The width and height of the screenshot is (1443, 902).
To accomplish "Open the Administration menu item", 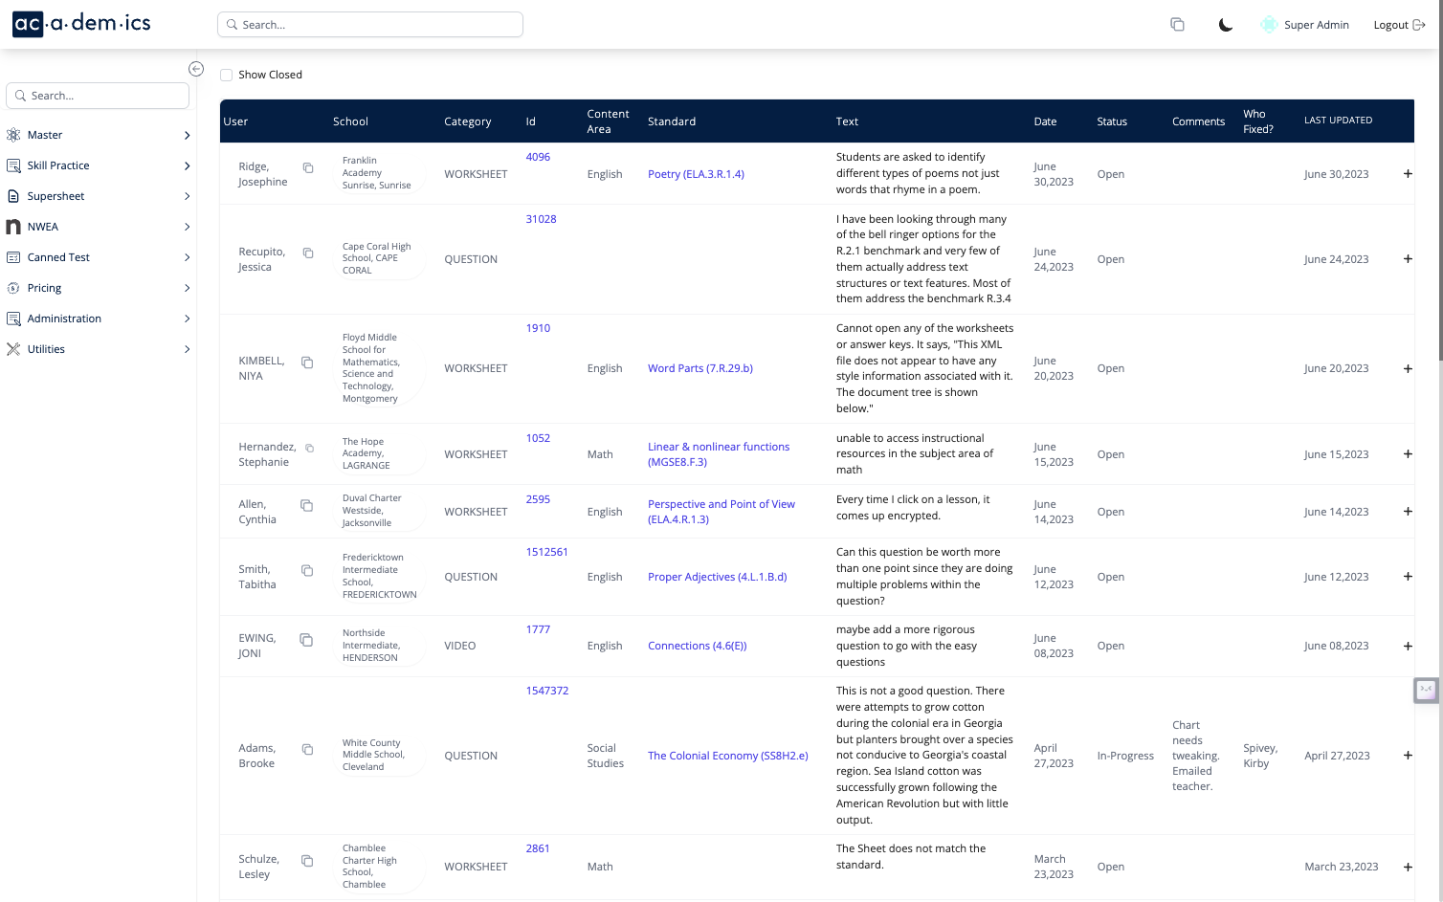I will point(98,319).
